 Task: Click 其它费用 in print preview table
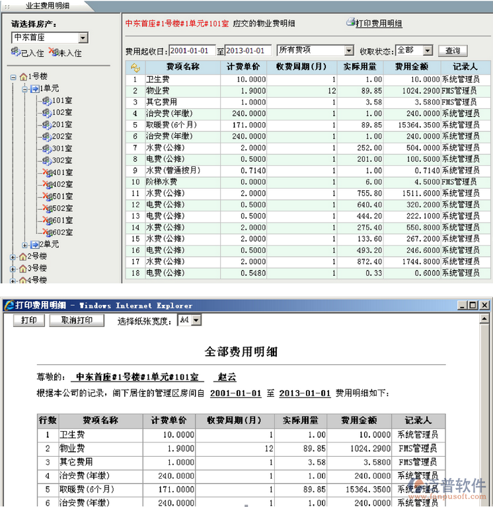pos(76,461)
